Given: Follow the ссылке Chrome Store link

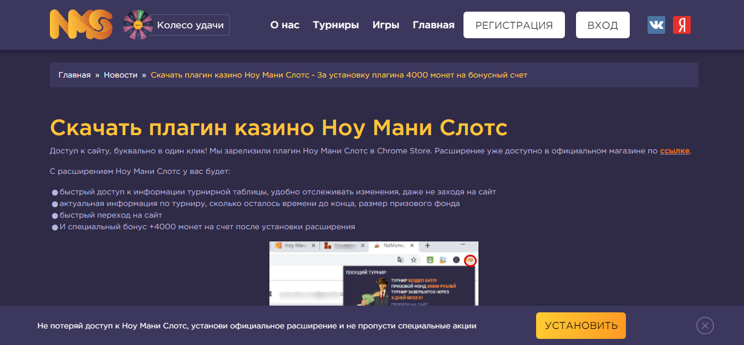Looking at the screenshot, I should (x=675, y=151).
